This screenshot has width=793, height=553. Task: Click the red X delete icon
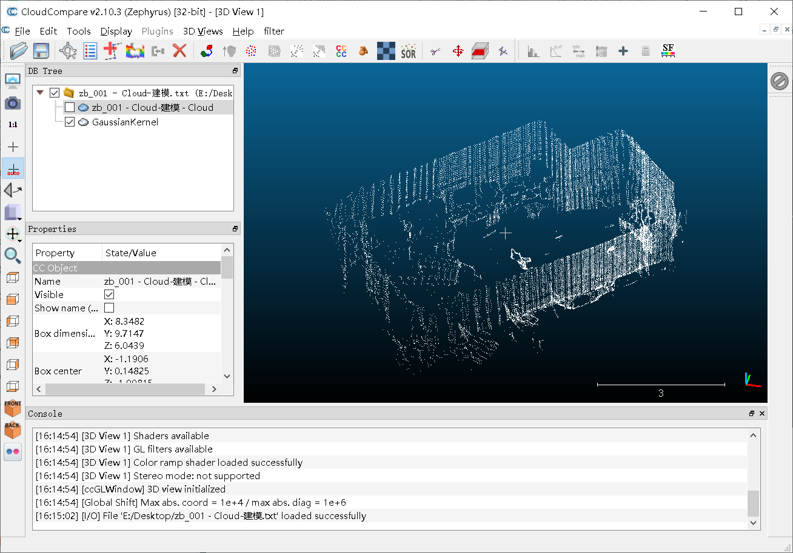tap(179, 51)
